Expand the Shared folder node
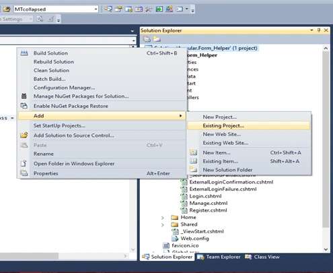The width and height of the screenshot is (333, 273). click(163, 224)
